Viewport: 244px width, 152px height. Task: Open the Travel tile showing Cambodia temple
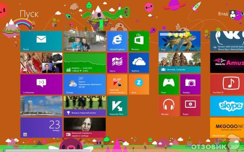180,63
